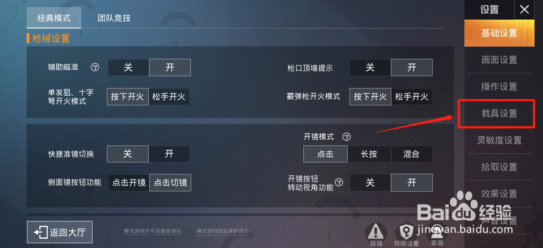This screenshot has width=543, height=248.
Task: Close the settings panel with X
Action: (524, 10)
